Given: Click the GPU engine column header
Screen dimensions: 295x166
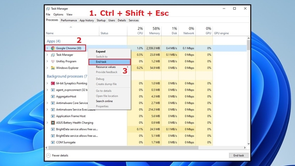Looking at the screenshot, I should coord(222,33).
